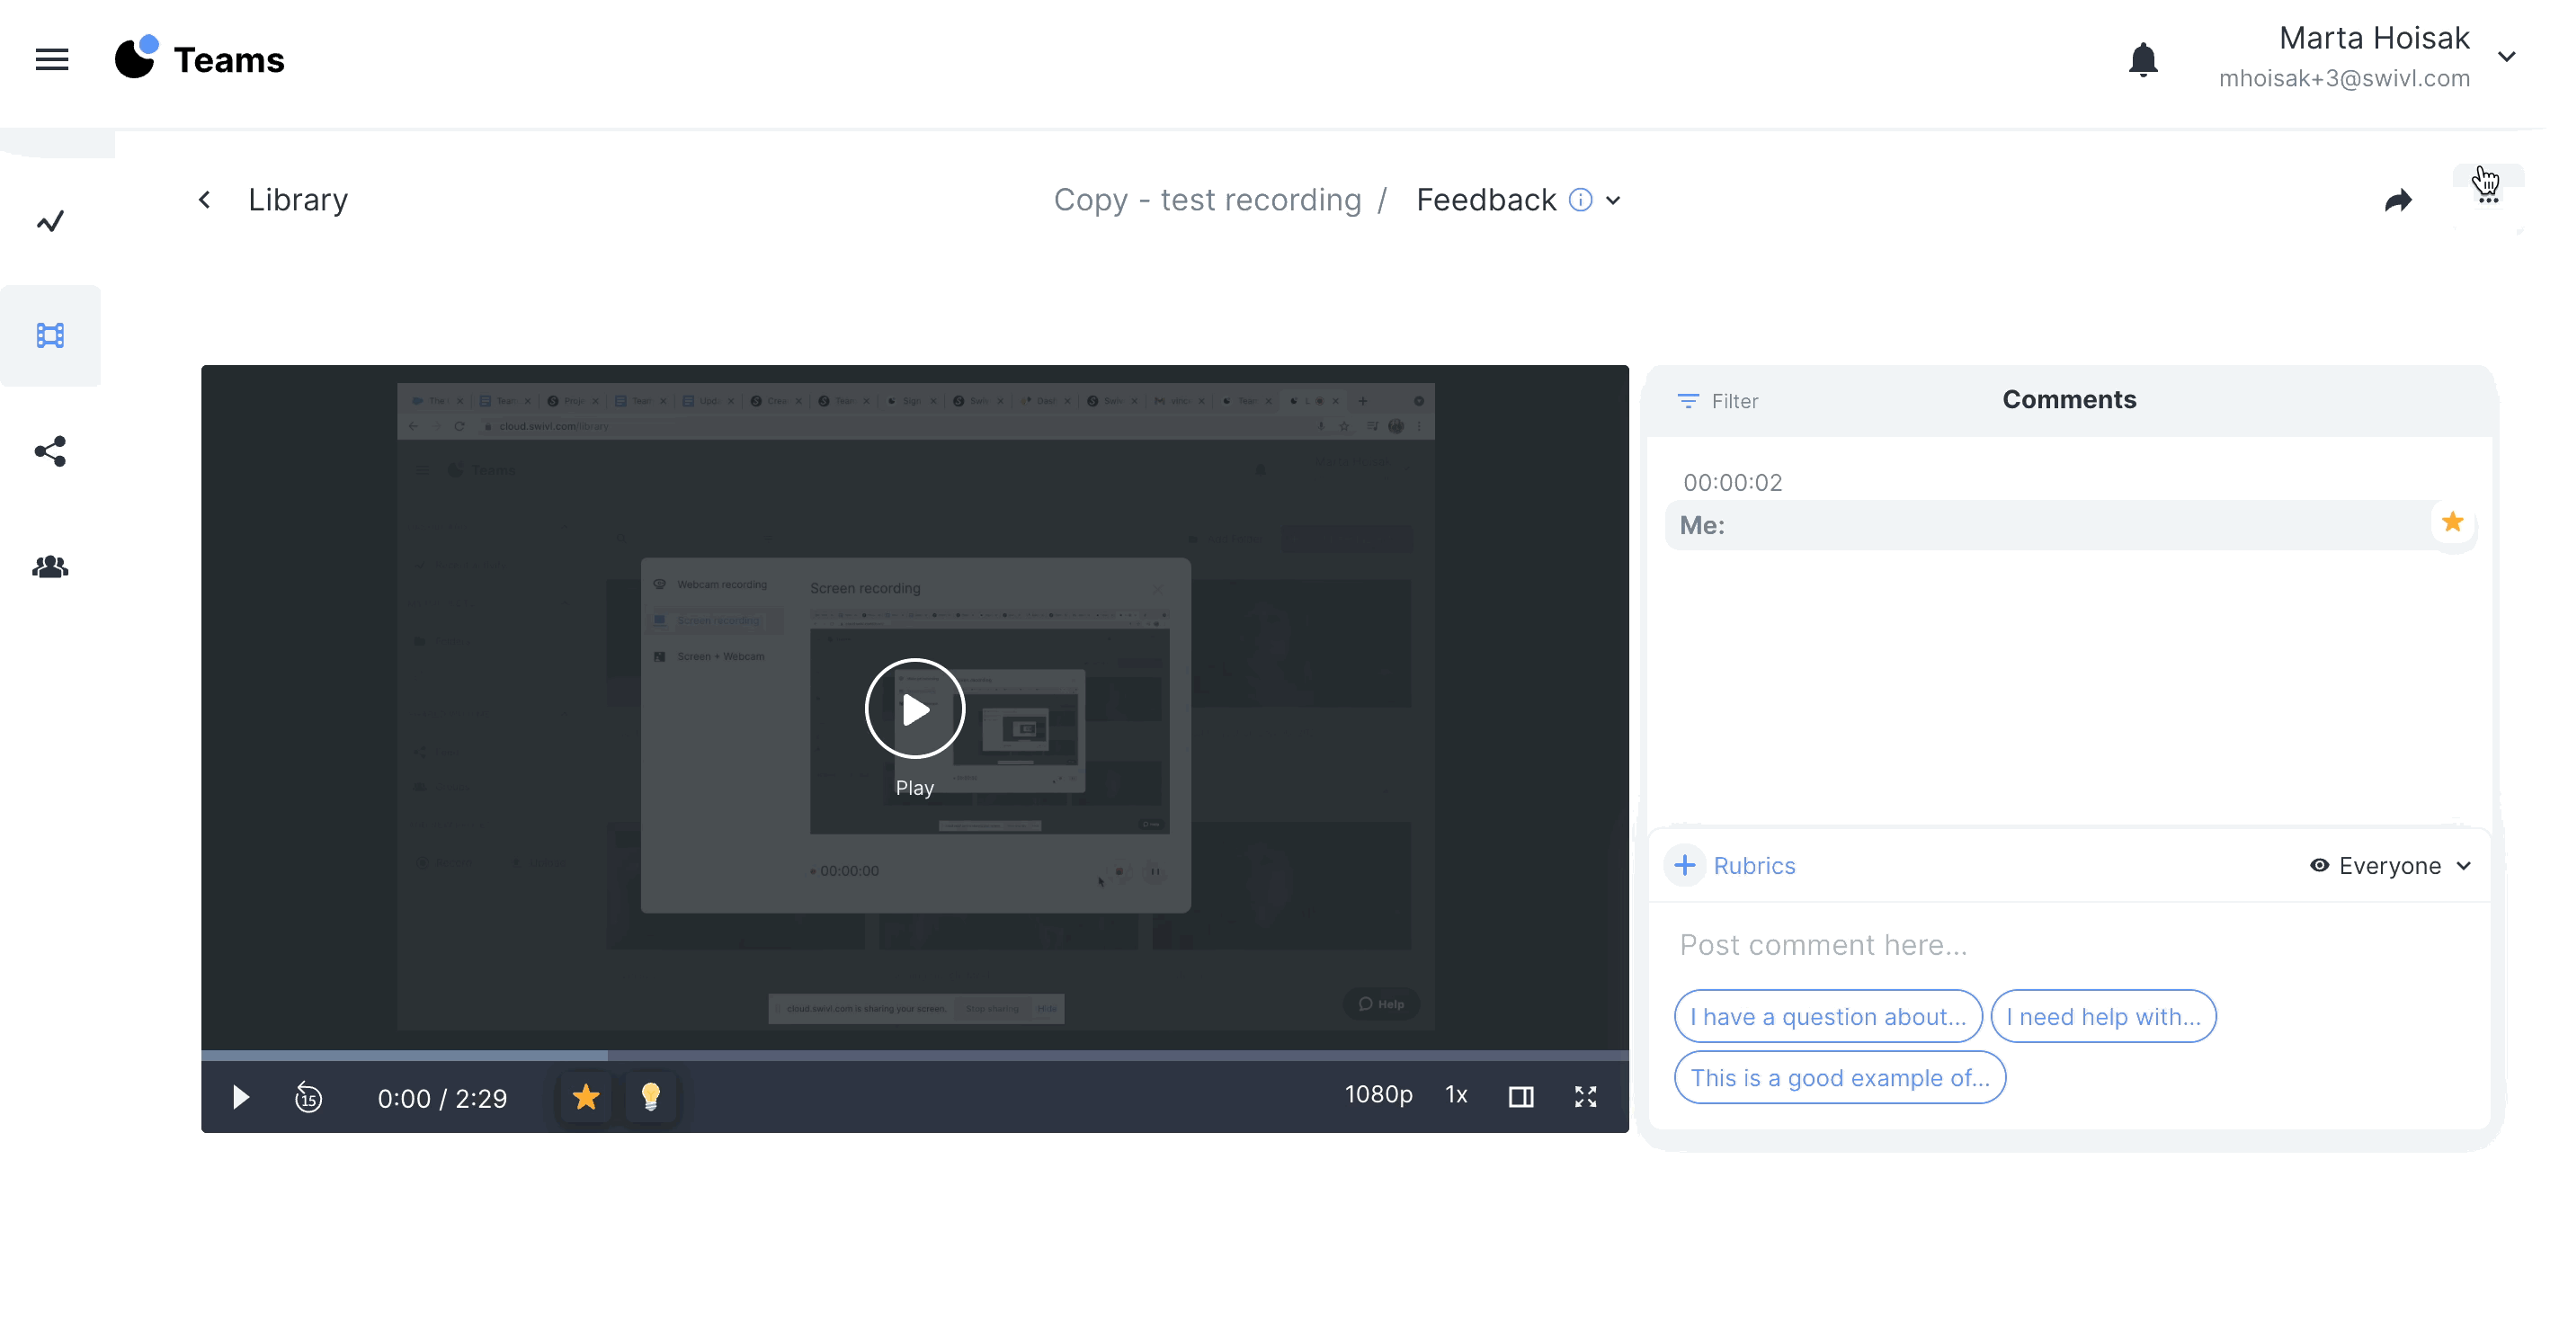This screenshot has width=2568, height=1338.
Task: Toggle lightbulb marker in player controls
Action: click(650, 1098)
